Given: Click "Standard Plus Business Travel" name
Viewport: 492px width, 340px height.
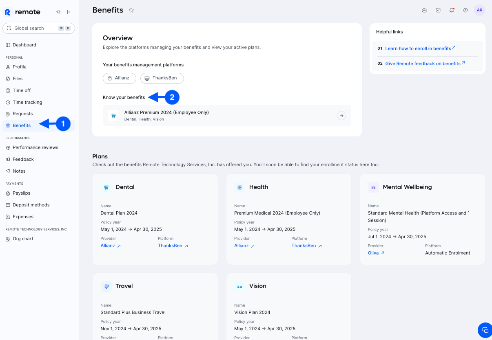Looking at the screenshot, I should pyautogui.click(x=133, y=313).
